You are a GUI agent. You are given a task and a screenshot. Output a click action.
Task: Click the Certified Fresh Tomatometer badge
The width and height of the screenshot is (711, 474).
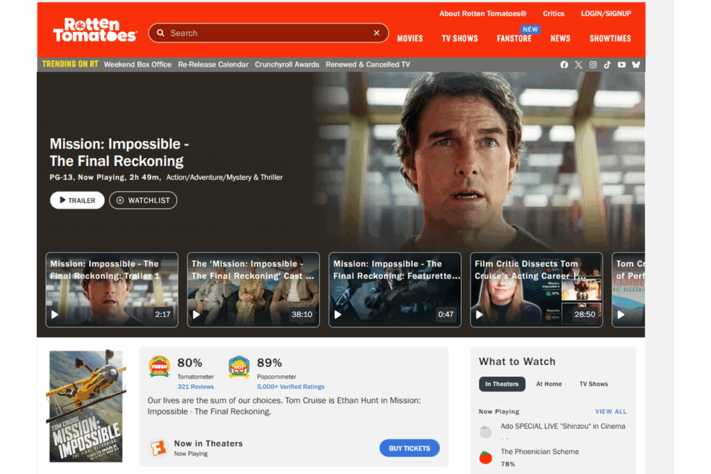click(160, 367)
